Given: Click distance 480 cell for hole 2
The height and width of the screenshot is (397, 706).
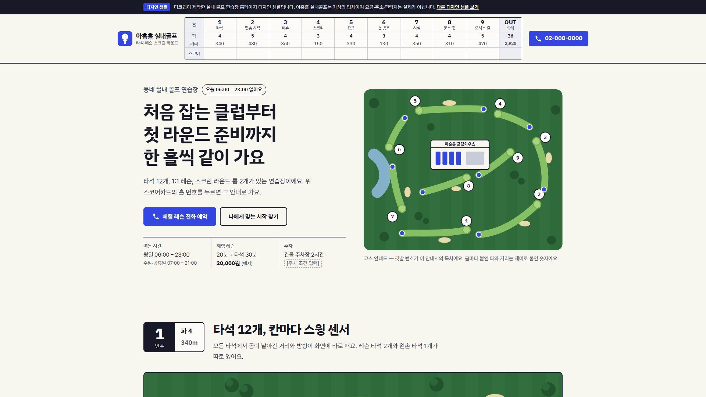Looking at the screenshot, I should pos(252,43).
